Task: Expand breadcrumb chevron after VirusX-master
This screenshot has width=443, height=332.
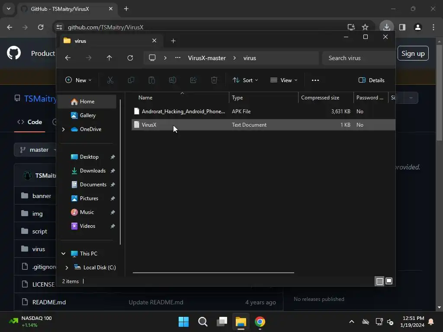Action: click(234, 58)
